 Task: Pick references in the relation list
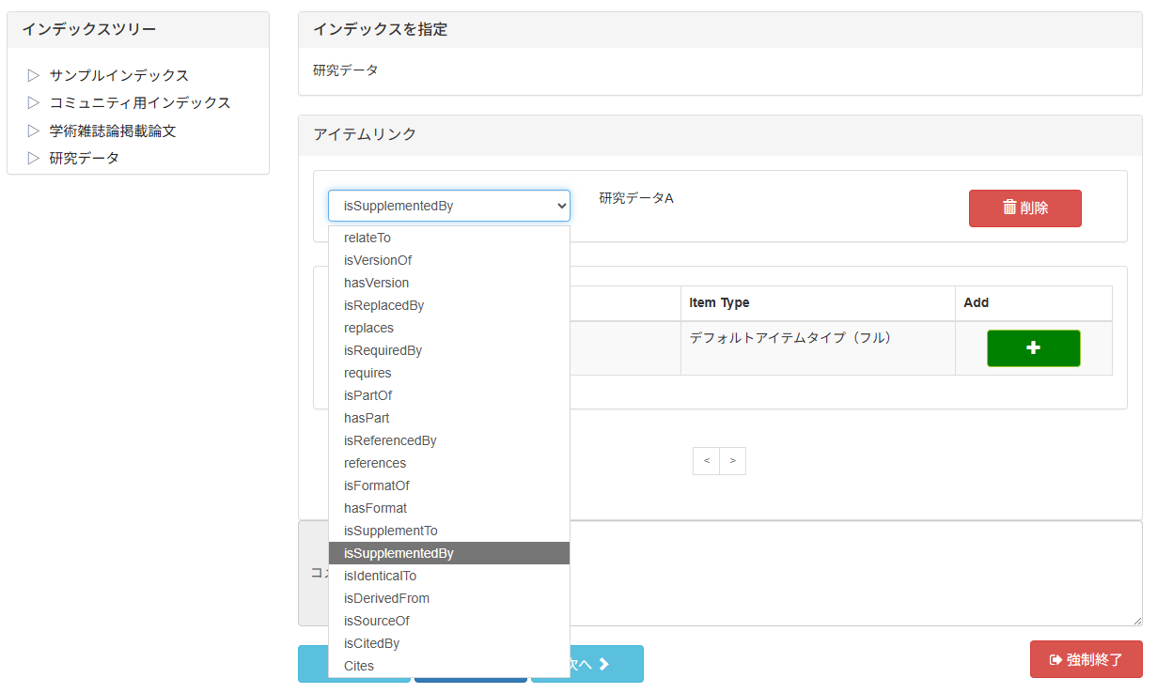coord(375,463)
